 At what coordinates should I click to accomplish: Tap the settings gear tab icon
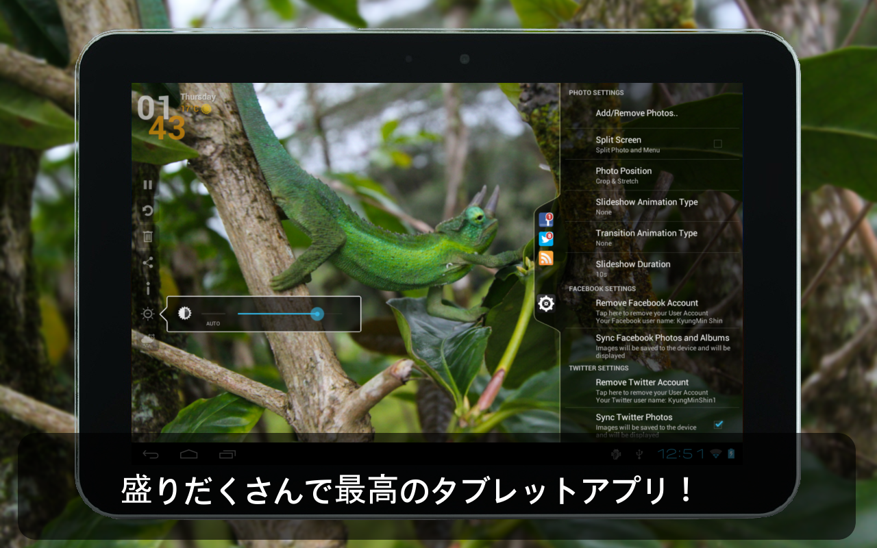pos(546,303)
